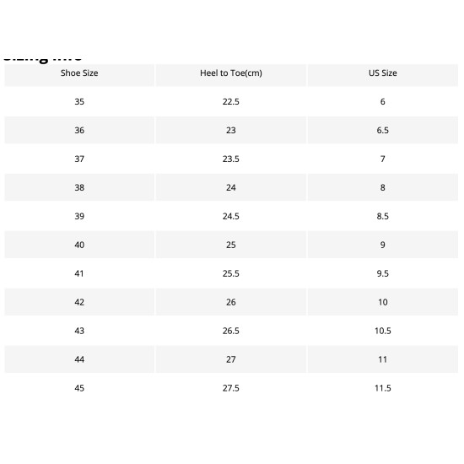Click the partially visible Sizing Info heading

(42, 59)
